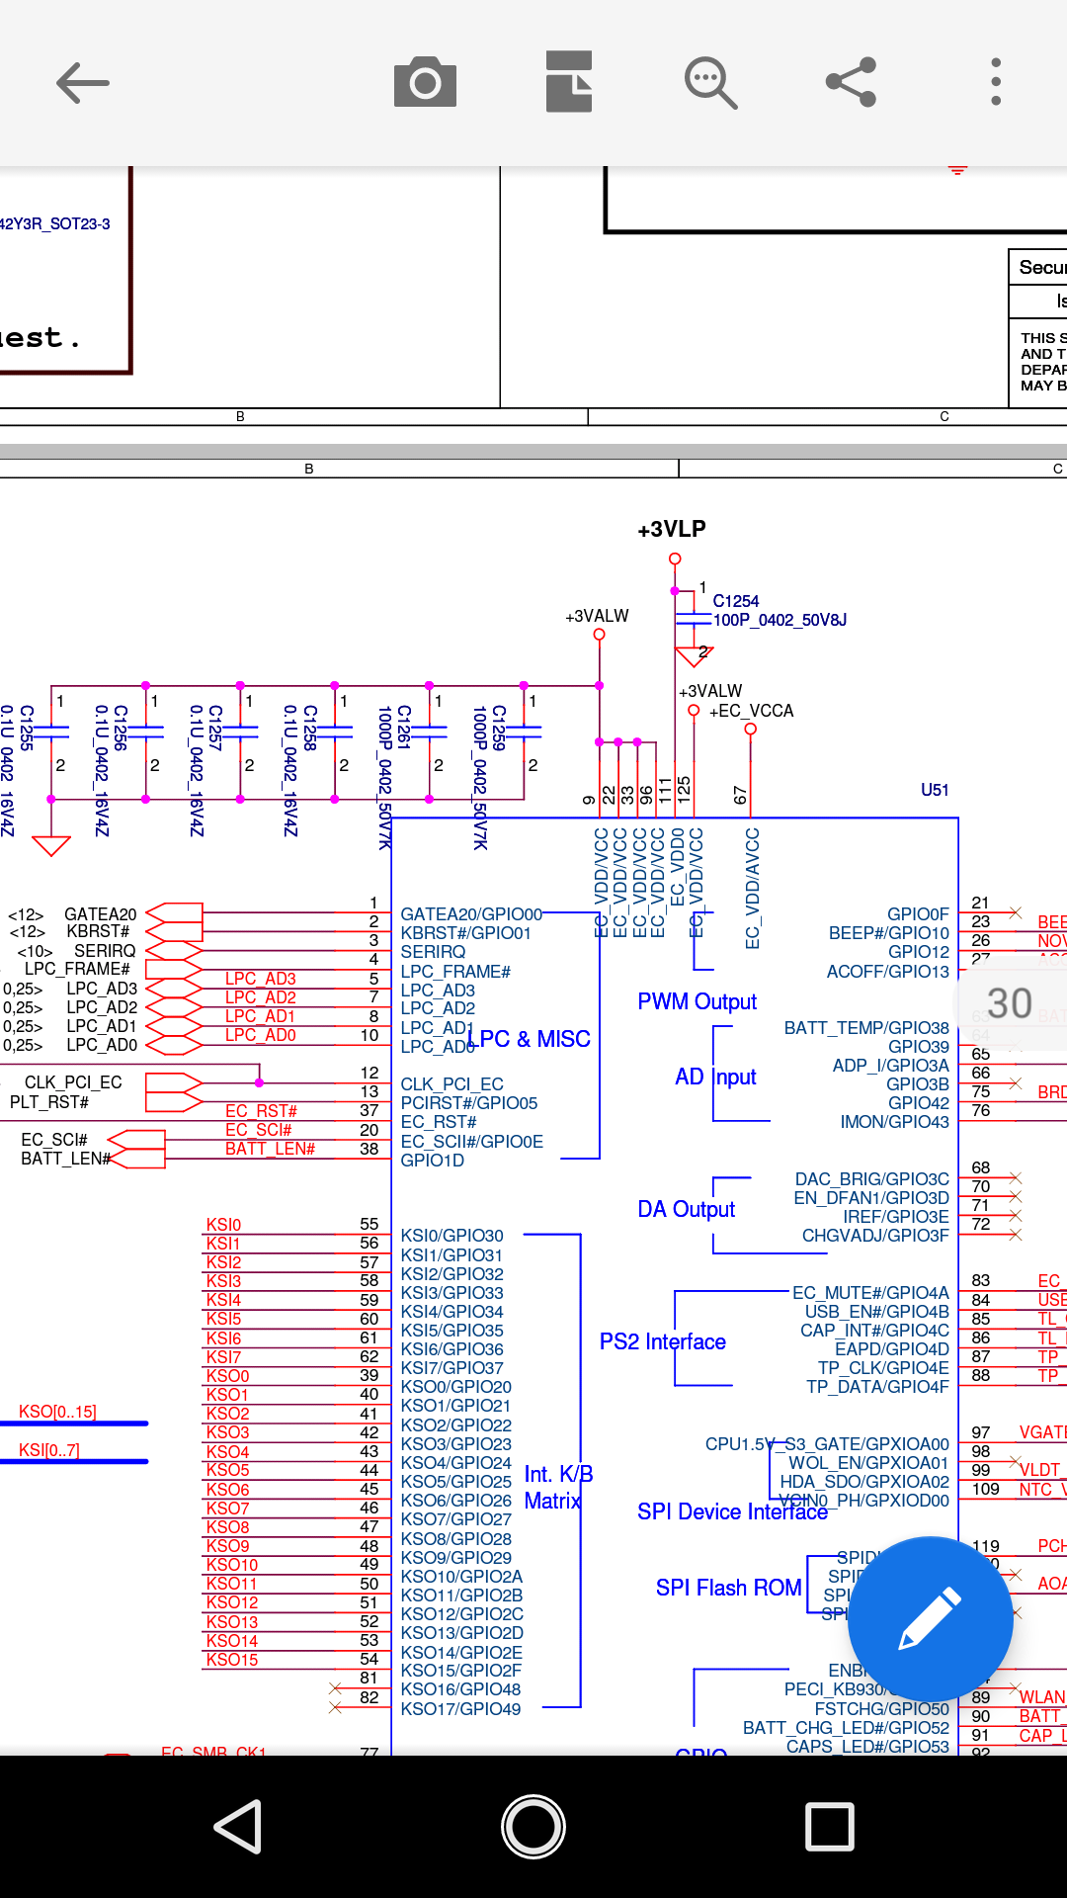This screenshot has width=1067, height=1898.
Task: Tap the page 30 scroll indicator
Action: [x=1010, y=1003]
